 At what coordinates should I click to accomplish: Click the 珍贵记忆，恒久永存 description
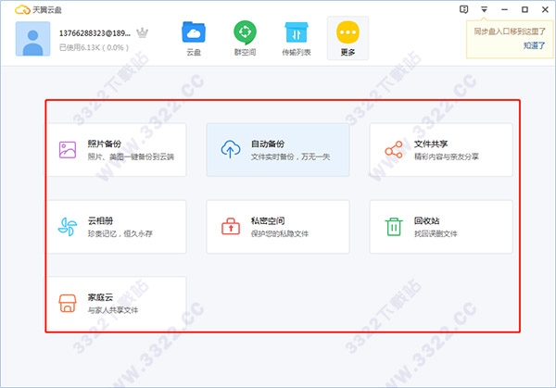(120, 233)
